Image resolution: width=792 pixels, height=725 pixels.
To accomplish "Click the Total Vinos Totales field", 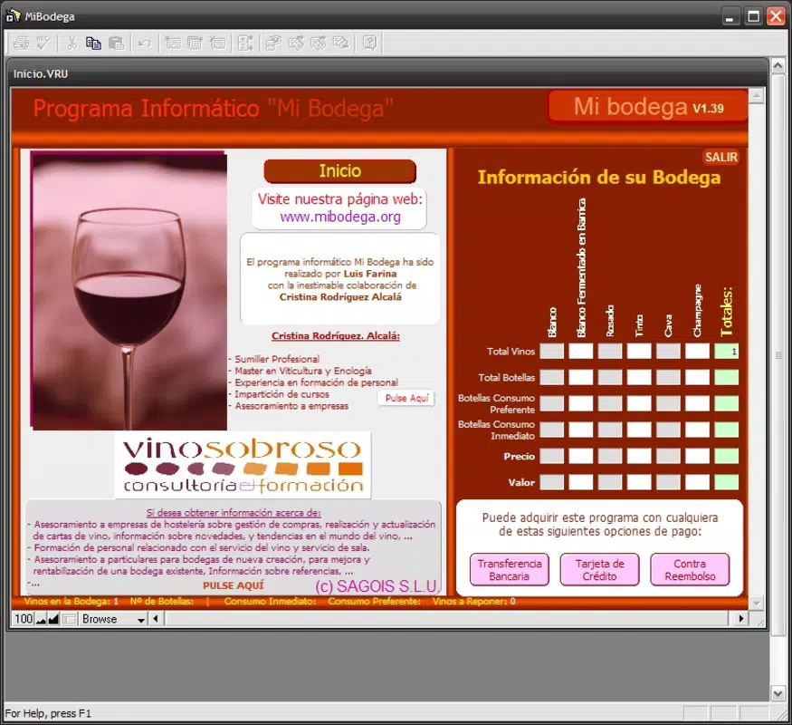I will coord(726,351).
